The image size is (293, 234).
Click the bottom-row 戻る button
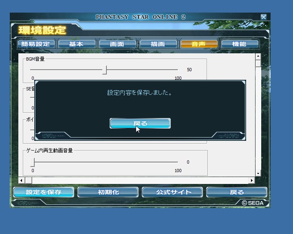[237, 192]
